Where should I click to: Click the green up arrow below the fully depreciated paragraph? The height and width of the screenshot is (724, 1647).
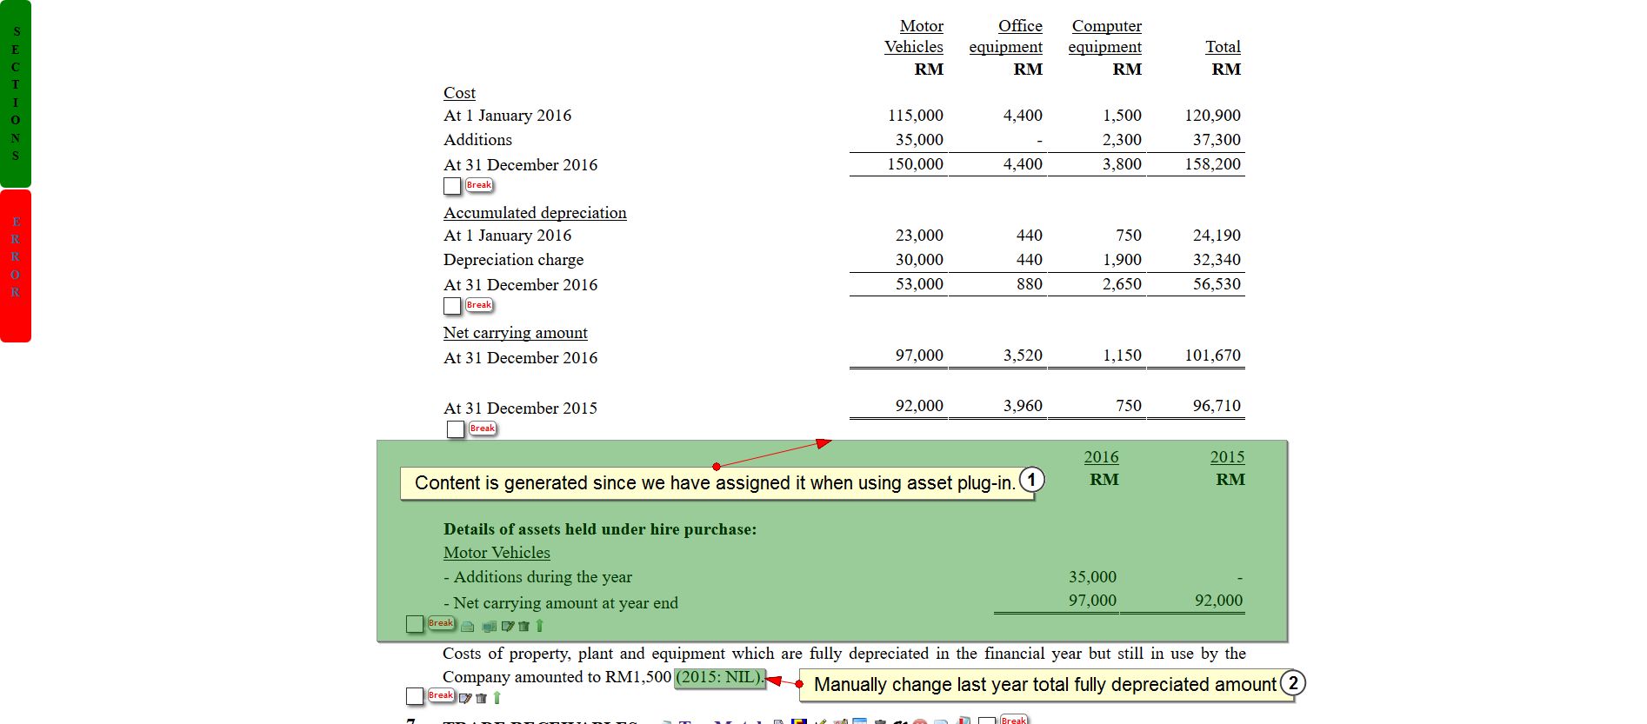(x=497, y=697)
